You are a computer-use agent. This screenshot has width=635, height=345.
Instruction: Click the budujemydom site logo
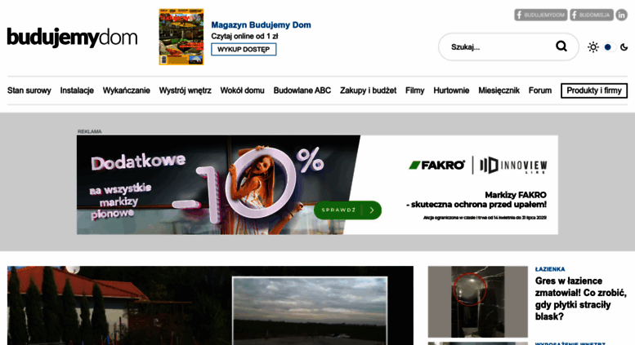click(x=72, y=38)
